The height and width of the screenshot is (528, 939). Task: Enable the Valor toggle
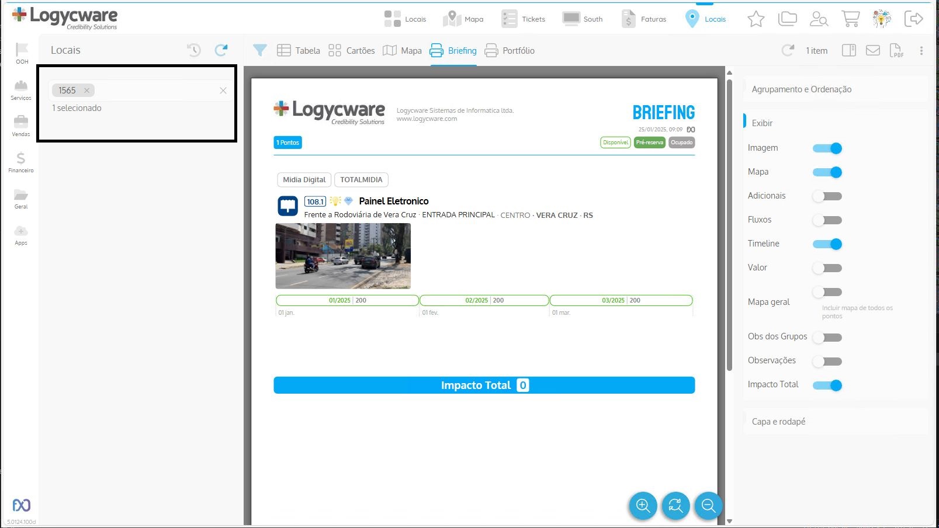(x=827, y=268)
